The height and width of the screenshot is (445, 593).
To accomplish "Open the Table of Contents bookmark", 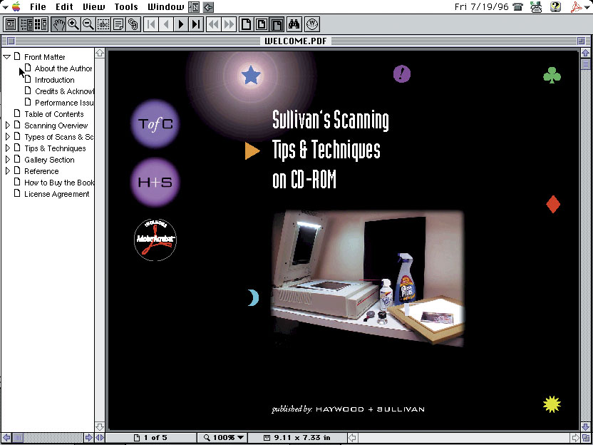I will [54, 114].
